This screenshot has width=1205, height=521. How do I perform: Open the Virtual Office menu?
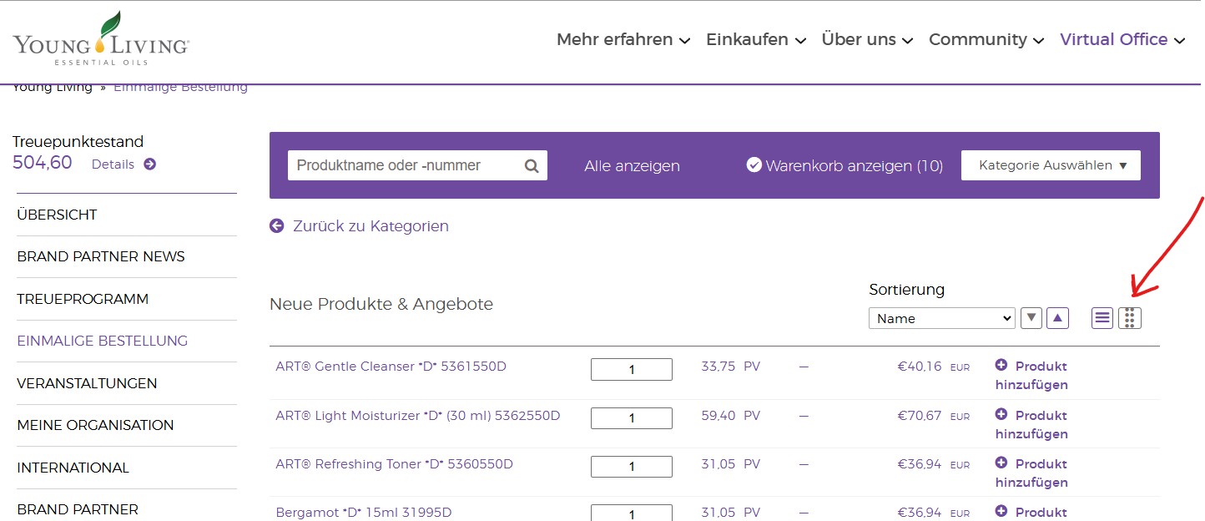1122,40
